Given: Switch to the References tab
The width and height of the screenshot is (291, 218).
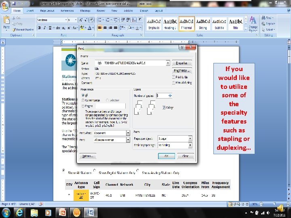Looking at the screenshot, I should 67,11.
